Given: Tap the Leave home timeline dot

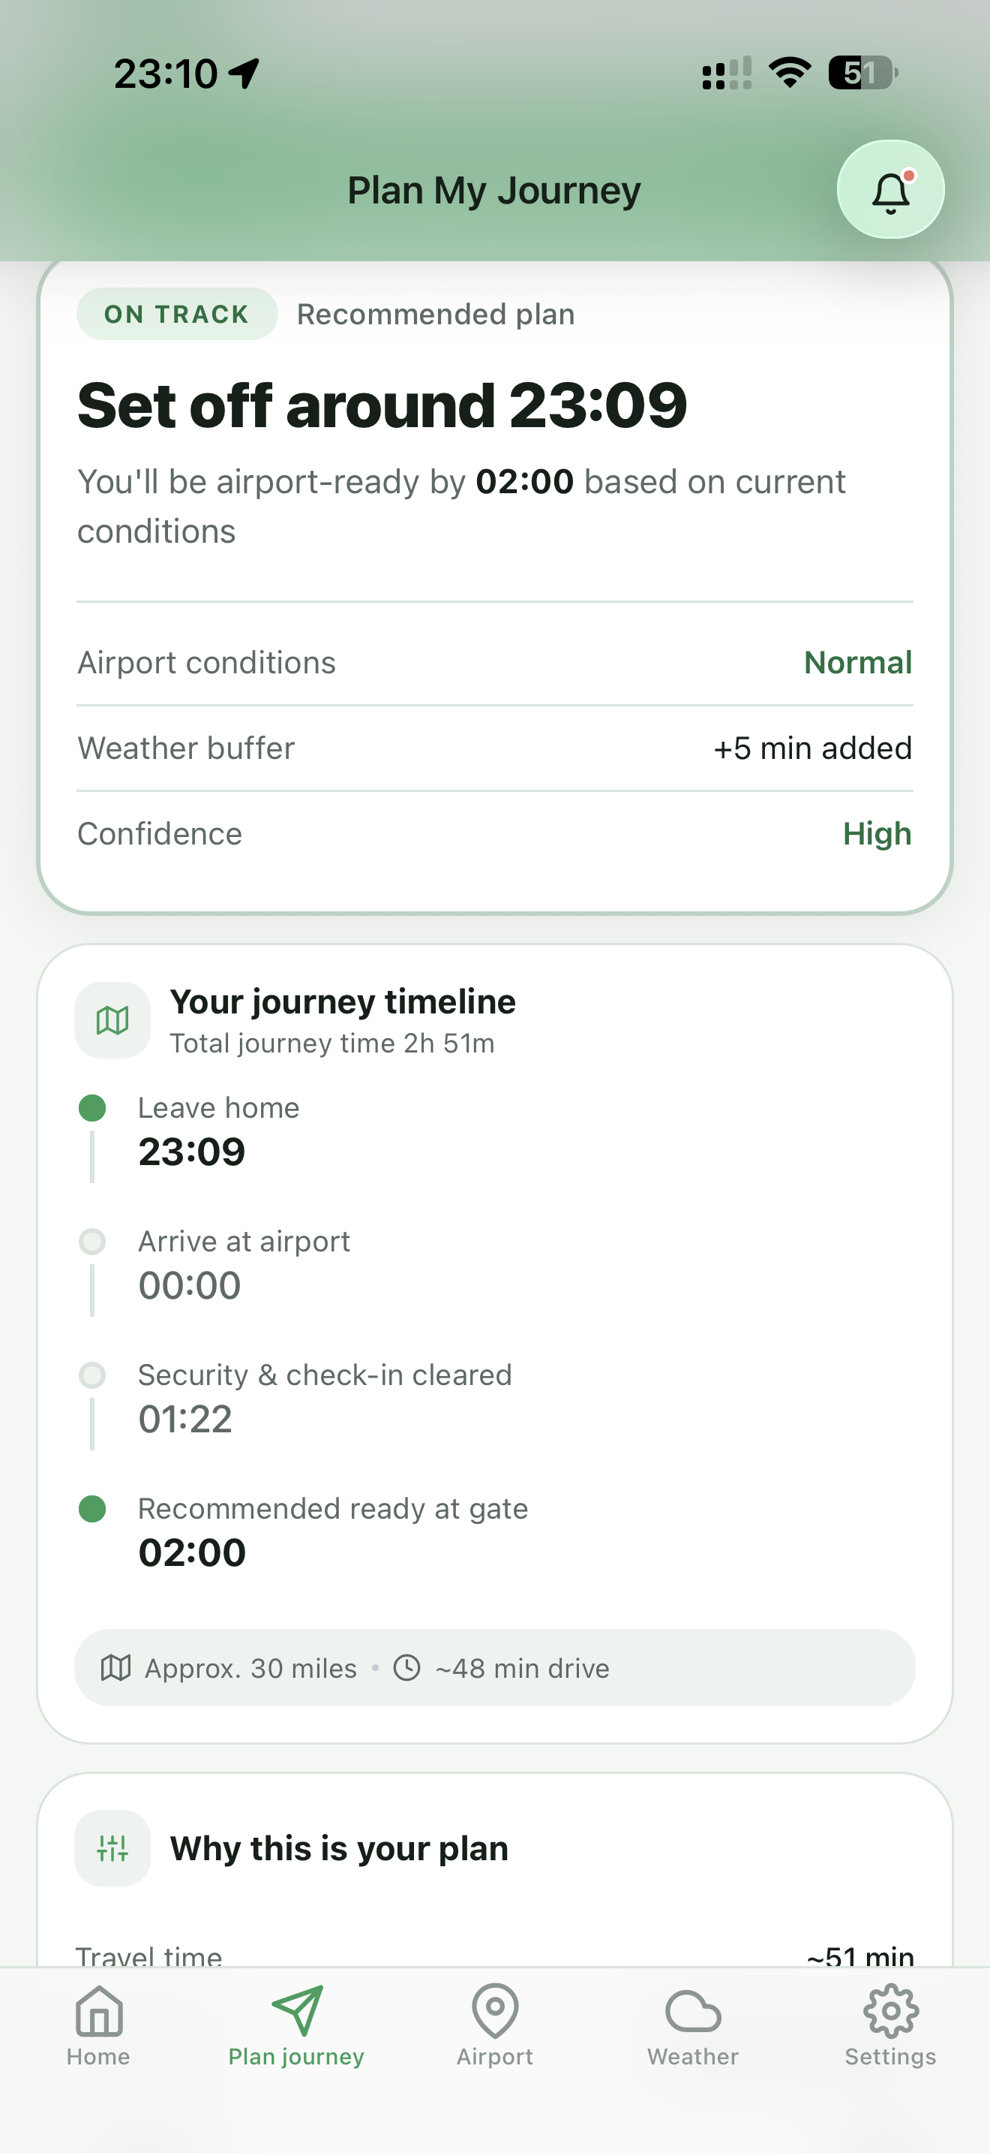Looking at the screenshot, I should 91,1108.
